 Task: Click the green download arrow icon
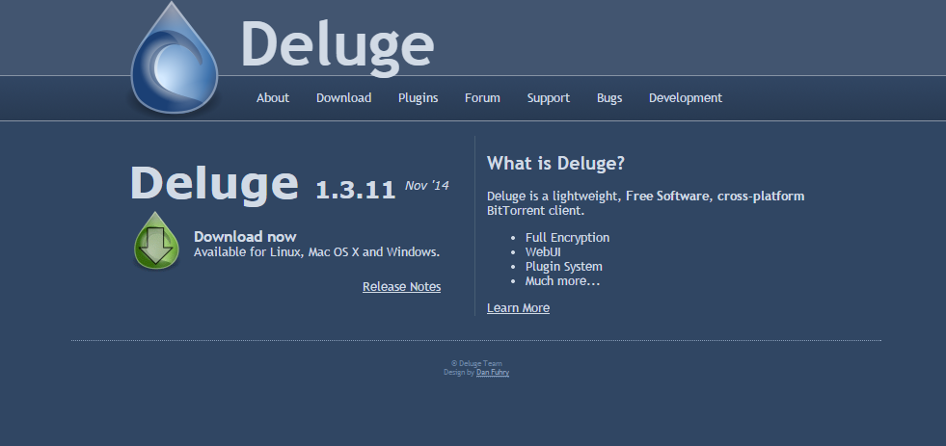[x=156, y=241]
